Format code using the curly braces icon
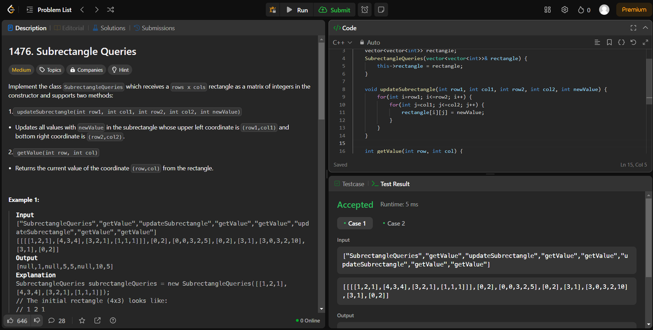The width and height of the screenshot is (653, 330). click(x=621, y=42)
